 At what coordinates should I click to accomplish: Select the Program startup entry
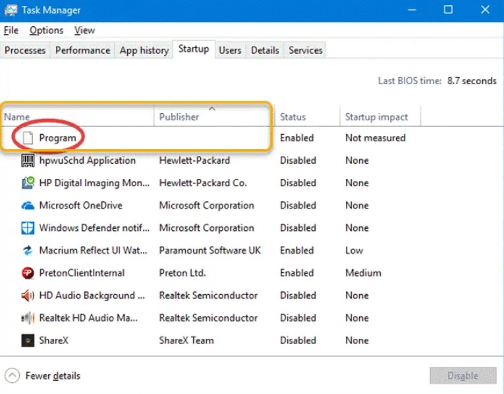[57, 138]
